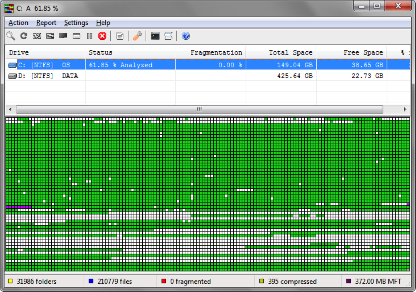Select the D: [NTFS] DATA drive row

click(208, 76)
